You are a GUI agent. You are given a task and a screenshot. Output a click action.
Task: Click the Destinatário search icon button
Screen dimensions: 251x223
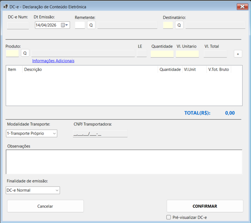179,25
